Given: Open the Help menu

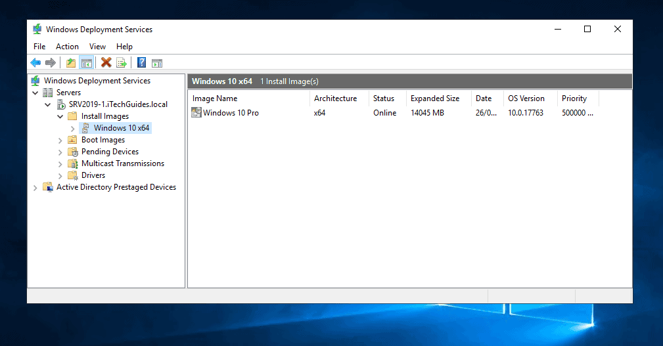Looking at the screenshot, I should [124, 47].
